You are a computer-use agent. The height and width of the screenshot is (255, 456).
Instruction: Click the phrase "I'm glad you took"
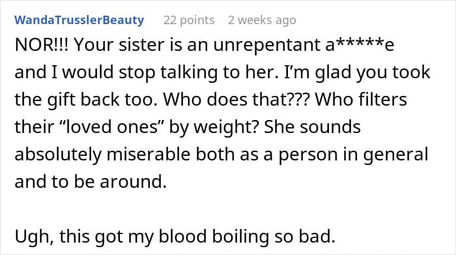click(357, 72)
